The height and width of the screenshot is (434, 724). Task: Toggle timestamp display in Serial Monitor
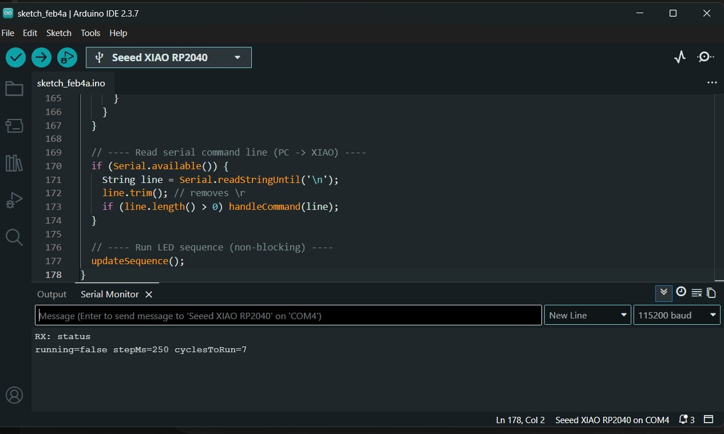(681, 292)
